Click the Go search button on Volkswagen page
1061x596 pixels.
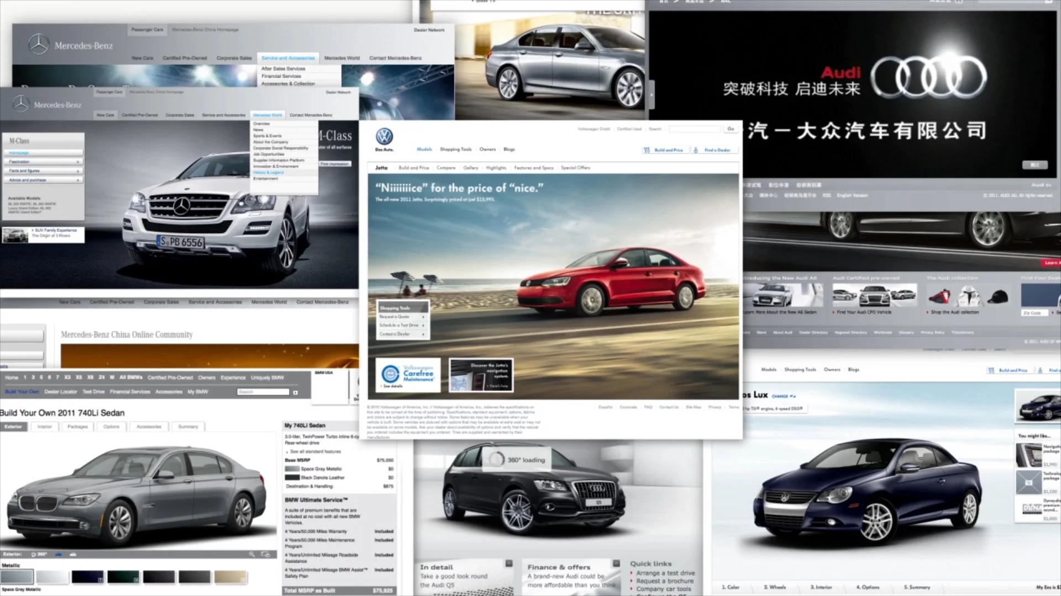(731, 129)
